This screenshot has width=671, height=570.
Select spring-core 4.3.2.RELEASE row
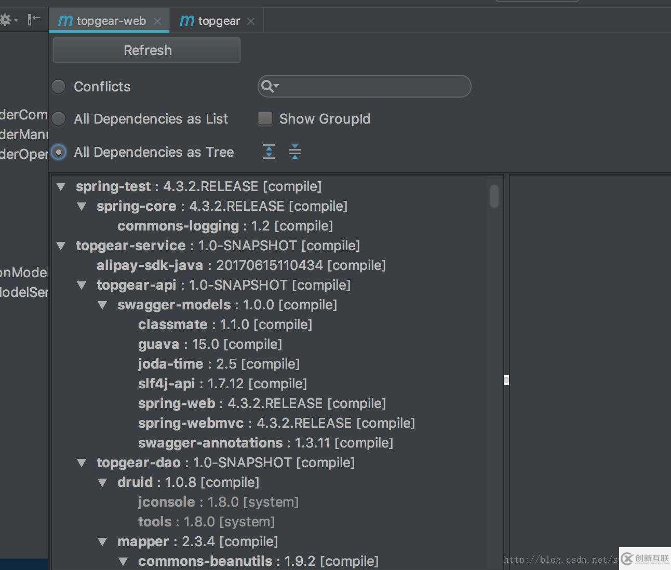click(x=222, y=206)
